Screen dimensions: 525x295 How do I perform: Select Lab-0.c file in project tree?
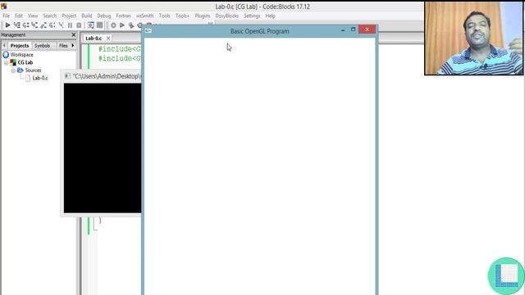pos(40,78)
